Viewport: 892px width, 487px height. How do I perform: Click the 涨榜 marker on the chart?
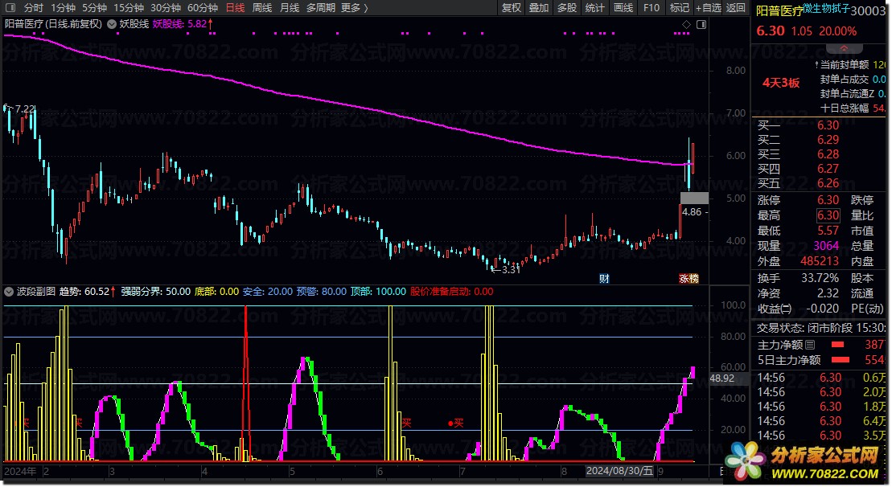[689, 278]
